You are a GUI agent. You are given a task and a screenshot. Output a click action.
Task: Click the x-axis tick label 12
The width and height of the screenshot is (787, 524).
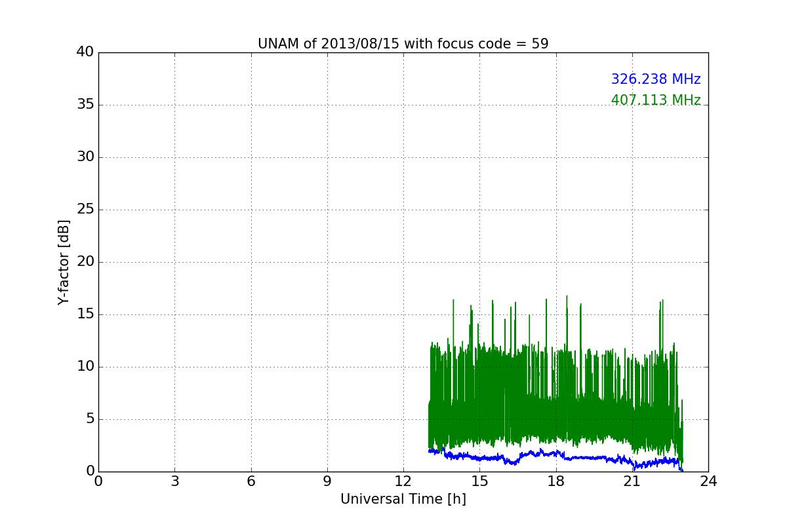pos(403,481)
